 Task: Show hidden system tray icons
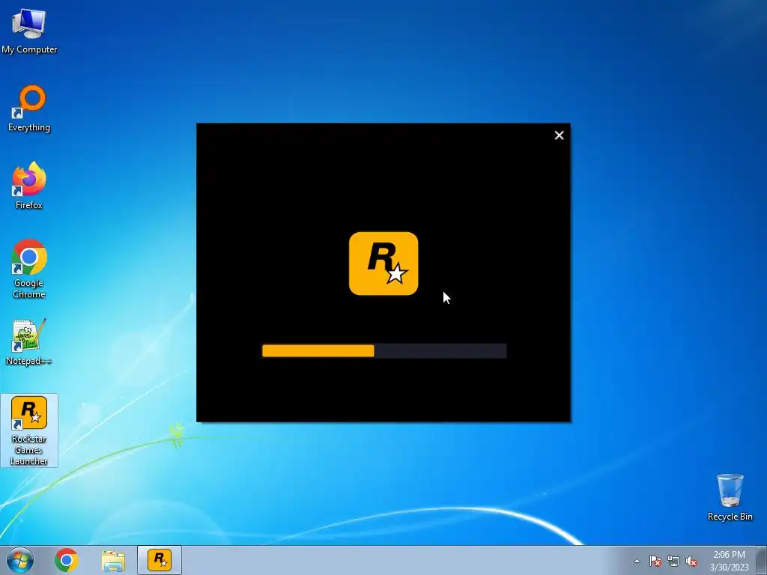[x=637, y=561]
